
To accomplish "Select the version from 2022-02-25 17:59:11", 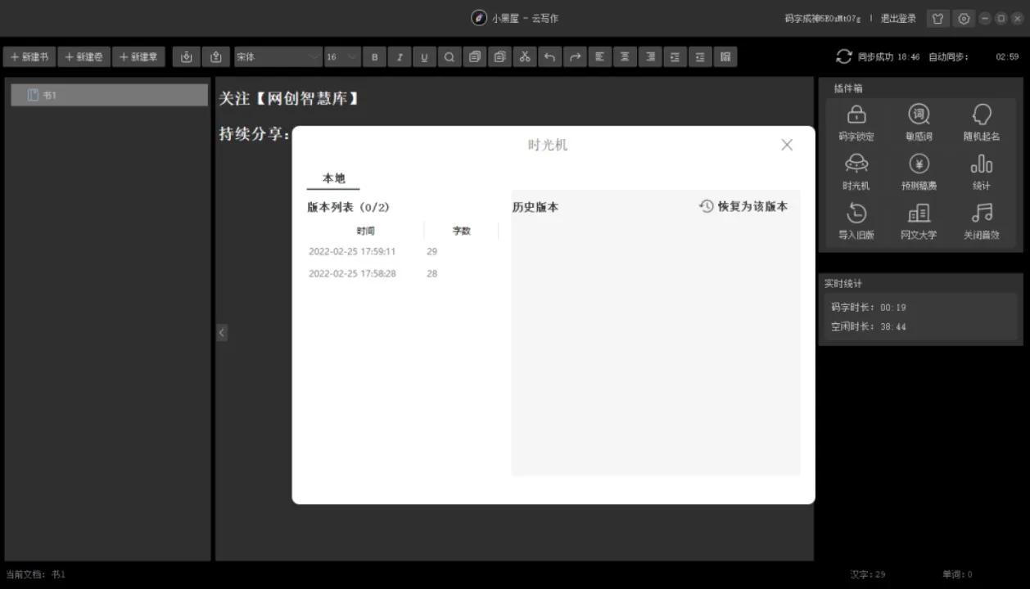I will [352, 251].
